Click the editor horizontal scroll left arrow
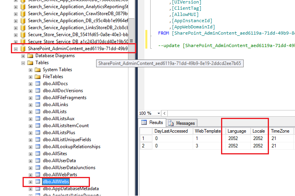295x196 pixels. 165,113
